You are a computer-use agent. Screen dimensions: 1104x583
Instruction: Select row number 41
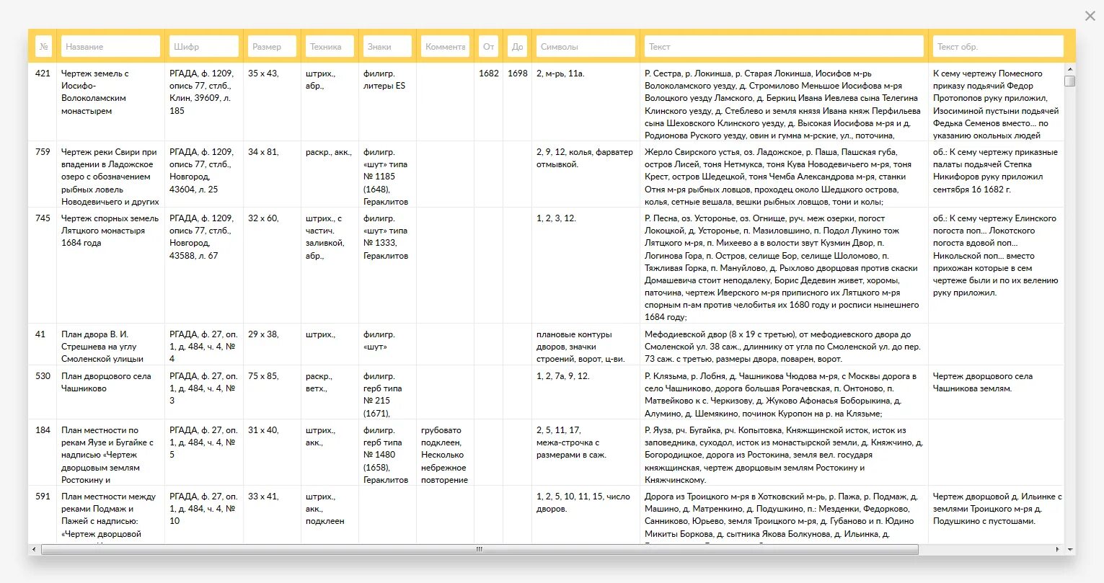click(40, 334)
